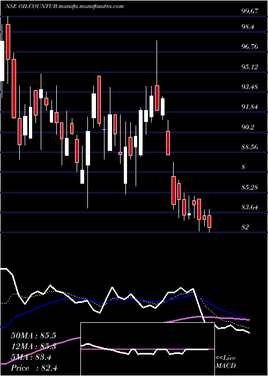
Task: Click the <<Live MACD label
Action: 226,361
